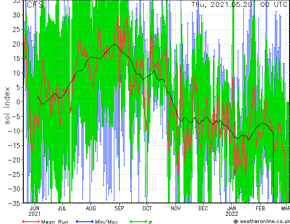Click the AUG month label
The width and height of the screenshot is (290, 224).
pos(91,208)
